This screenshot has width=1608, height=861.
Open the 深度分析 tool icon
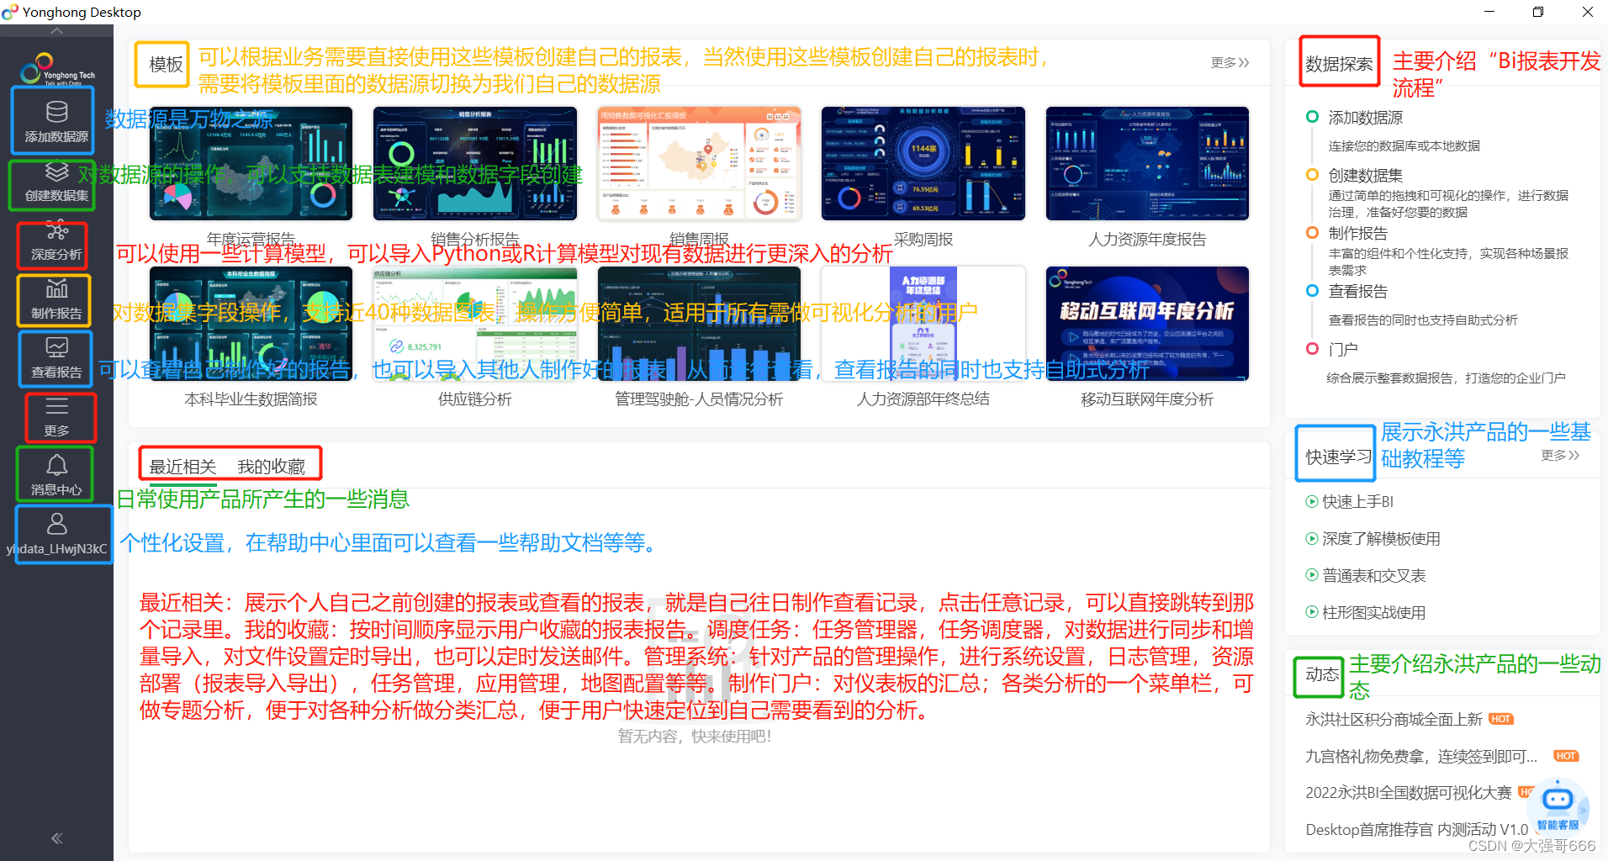(52, 244)
